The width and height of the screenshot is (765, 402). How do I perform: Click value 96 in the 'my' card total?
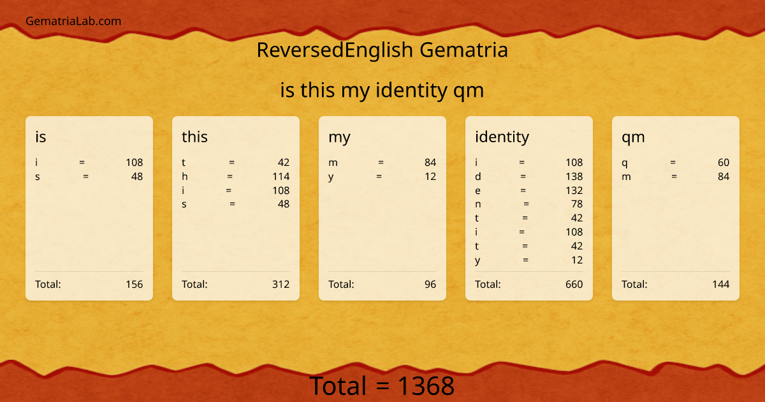[x=430, y=284]
